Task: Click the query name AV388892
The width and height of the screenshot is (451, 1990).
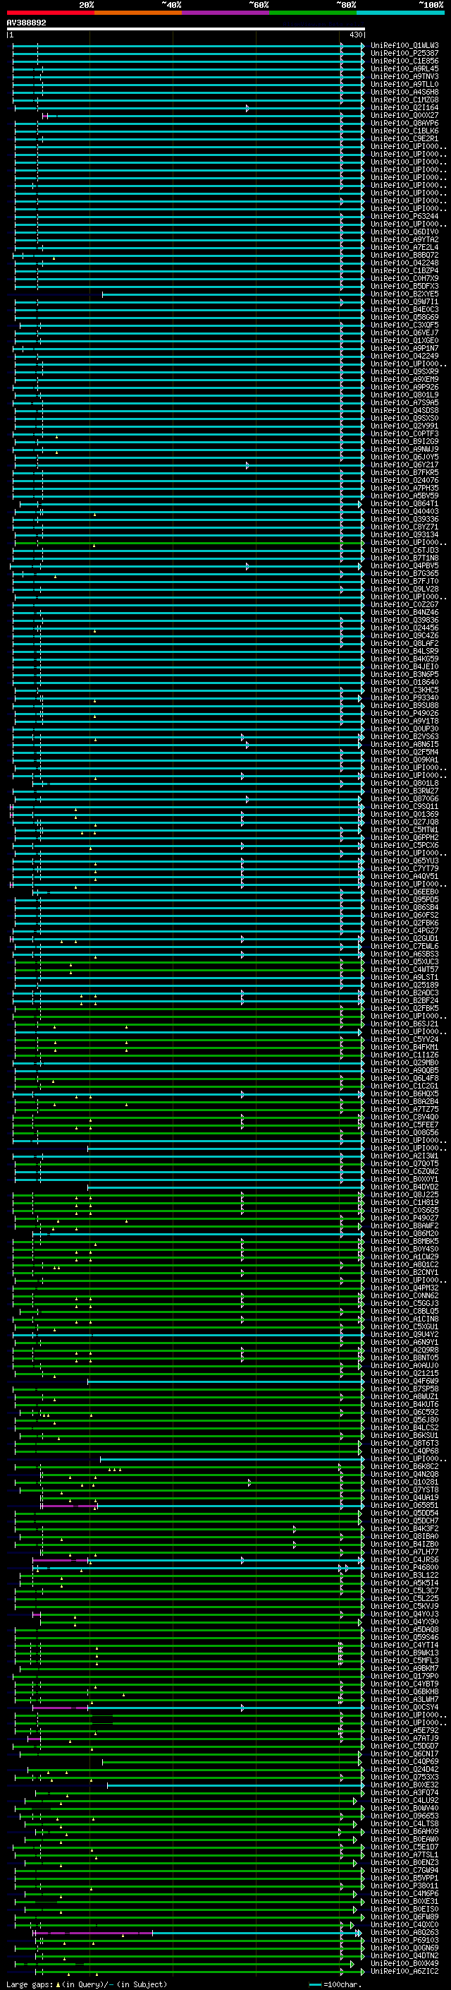Action: (x=26, y=23)
